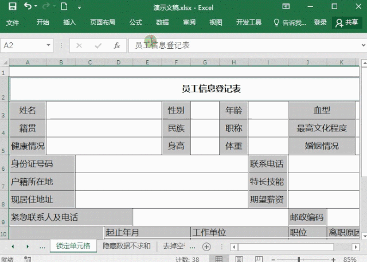
Task: Click the 性别 label cell
Action: (176, 110)
